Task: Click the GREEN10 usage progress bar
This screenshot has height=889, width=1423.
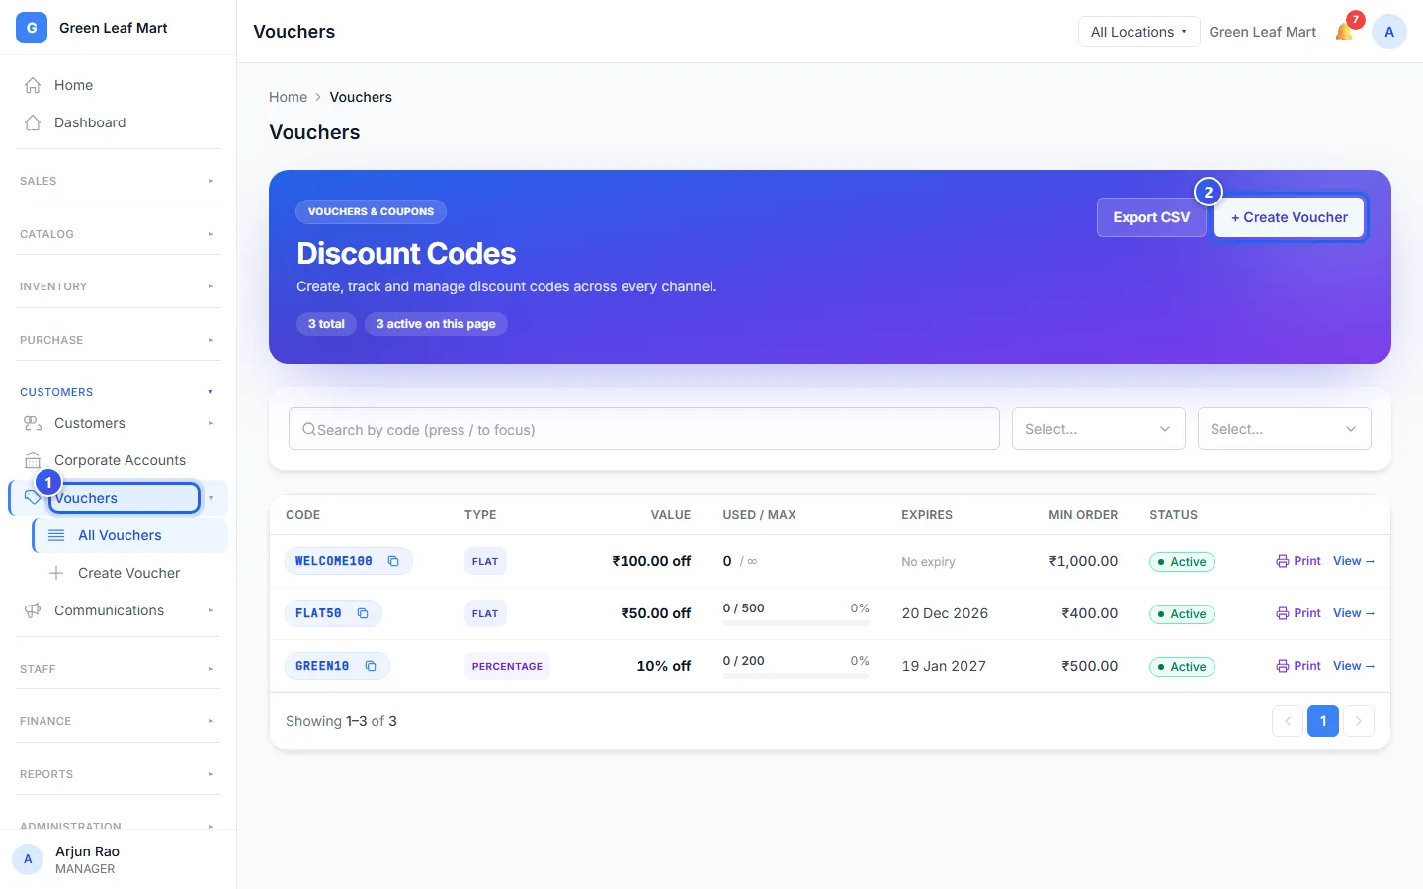Action: pos(796,675)
